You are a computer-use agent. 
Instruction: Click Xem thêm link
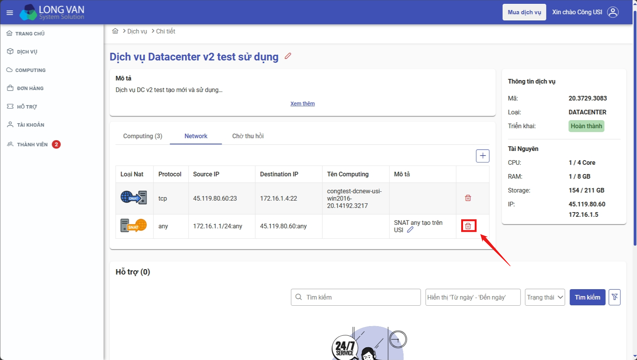302,104
